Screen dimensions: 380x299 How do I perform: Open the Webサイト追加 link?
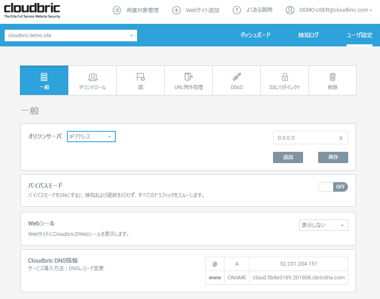pos(202,10)
